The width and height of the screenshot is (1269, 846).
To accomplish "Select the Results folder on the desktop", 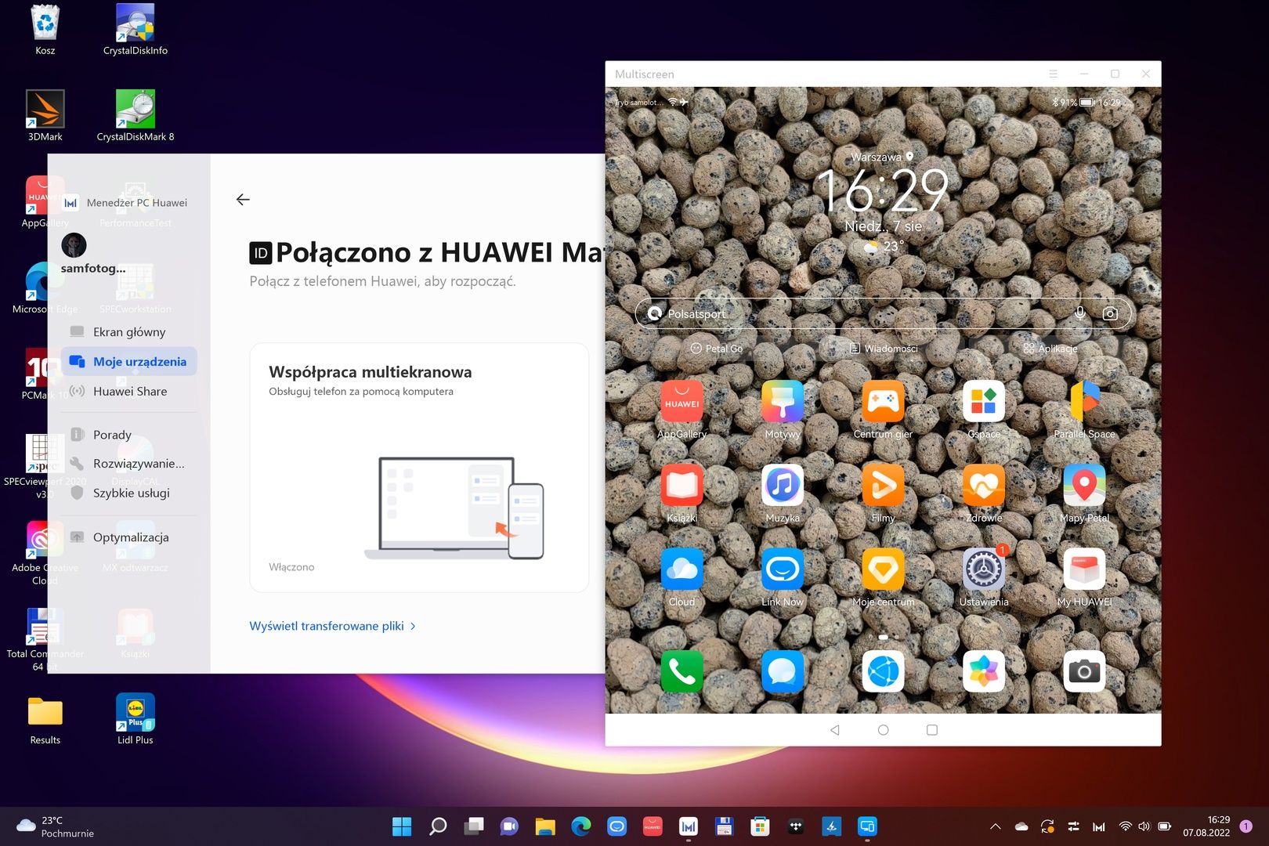I will [x=45, y=719].
